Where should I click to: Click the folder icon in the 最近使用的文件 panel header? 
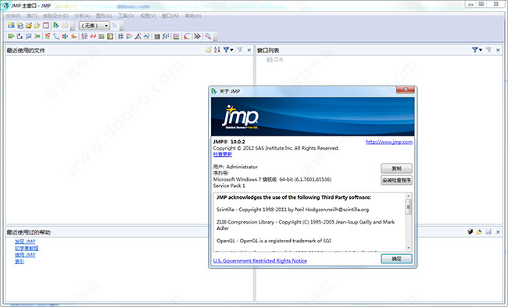209,50
